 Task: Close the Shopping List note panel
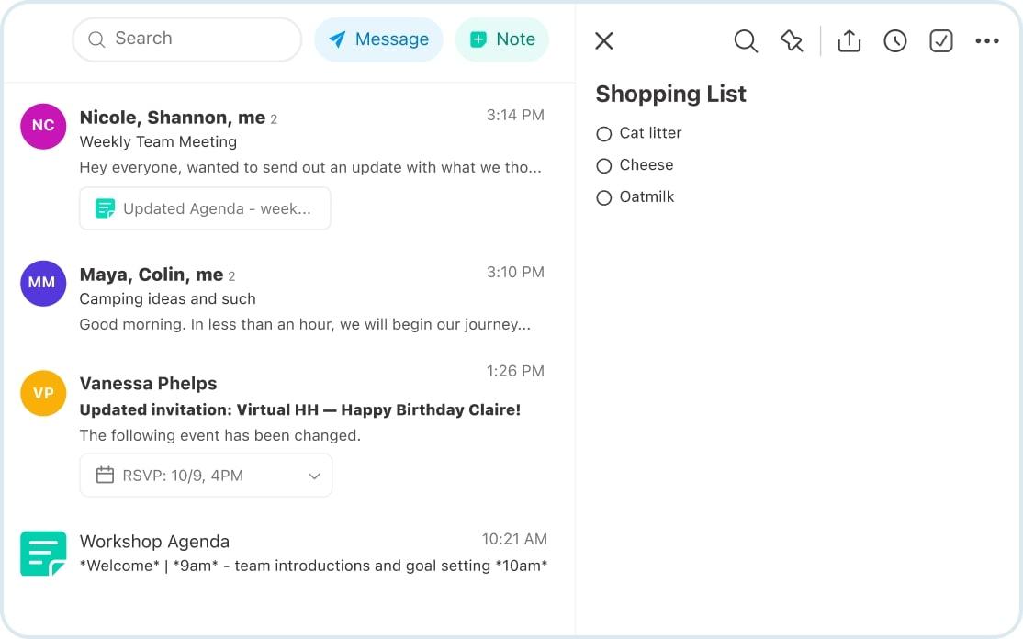[603, 40]
